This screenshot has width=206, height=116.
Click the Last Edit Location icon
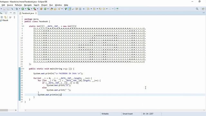pyautogui.click(x=100, y=9)
